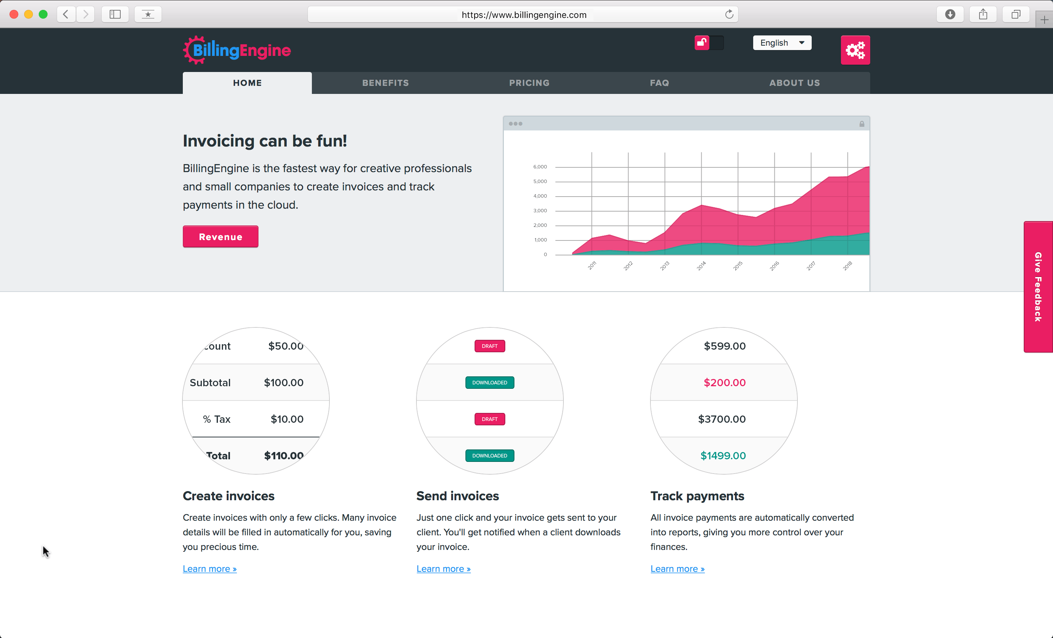Screen dimensions: 1053x638
Task: Open a new tab with plus button
Action: [x=1044, y=19]
